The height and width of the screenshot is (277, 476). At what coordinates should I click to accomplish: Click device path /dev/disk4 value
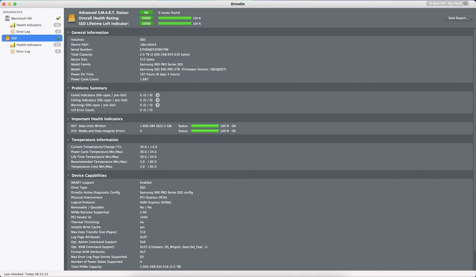pos(148,45)
